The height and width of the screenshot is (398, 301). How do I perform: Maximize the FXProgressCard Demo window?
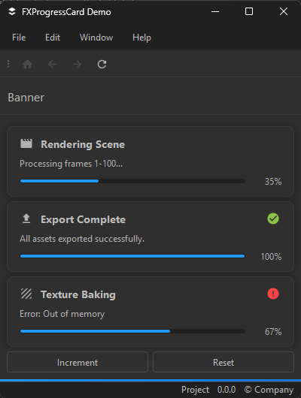click(249, 12)
